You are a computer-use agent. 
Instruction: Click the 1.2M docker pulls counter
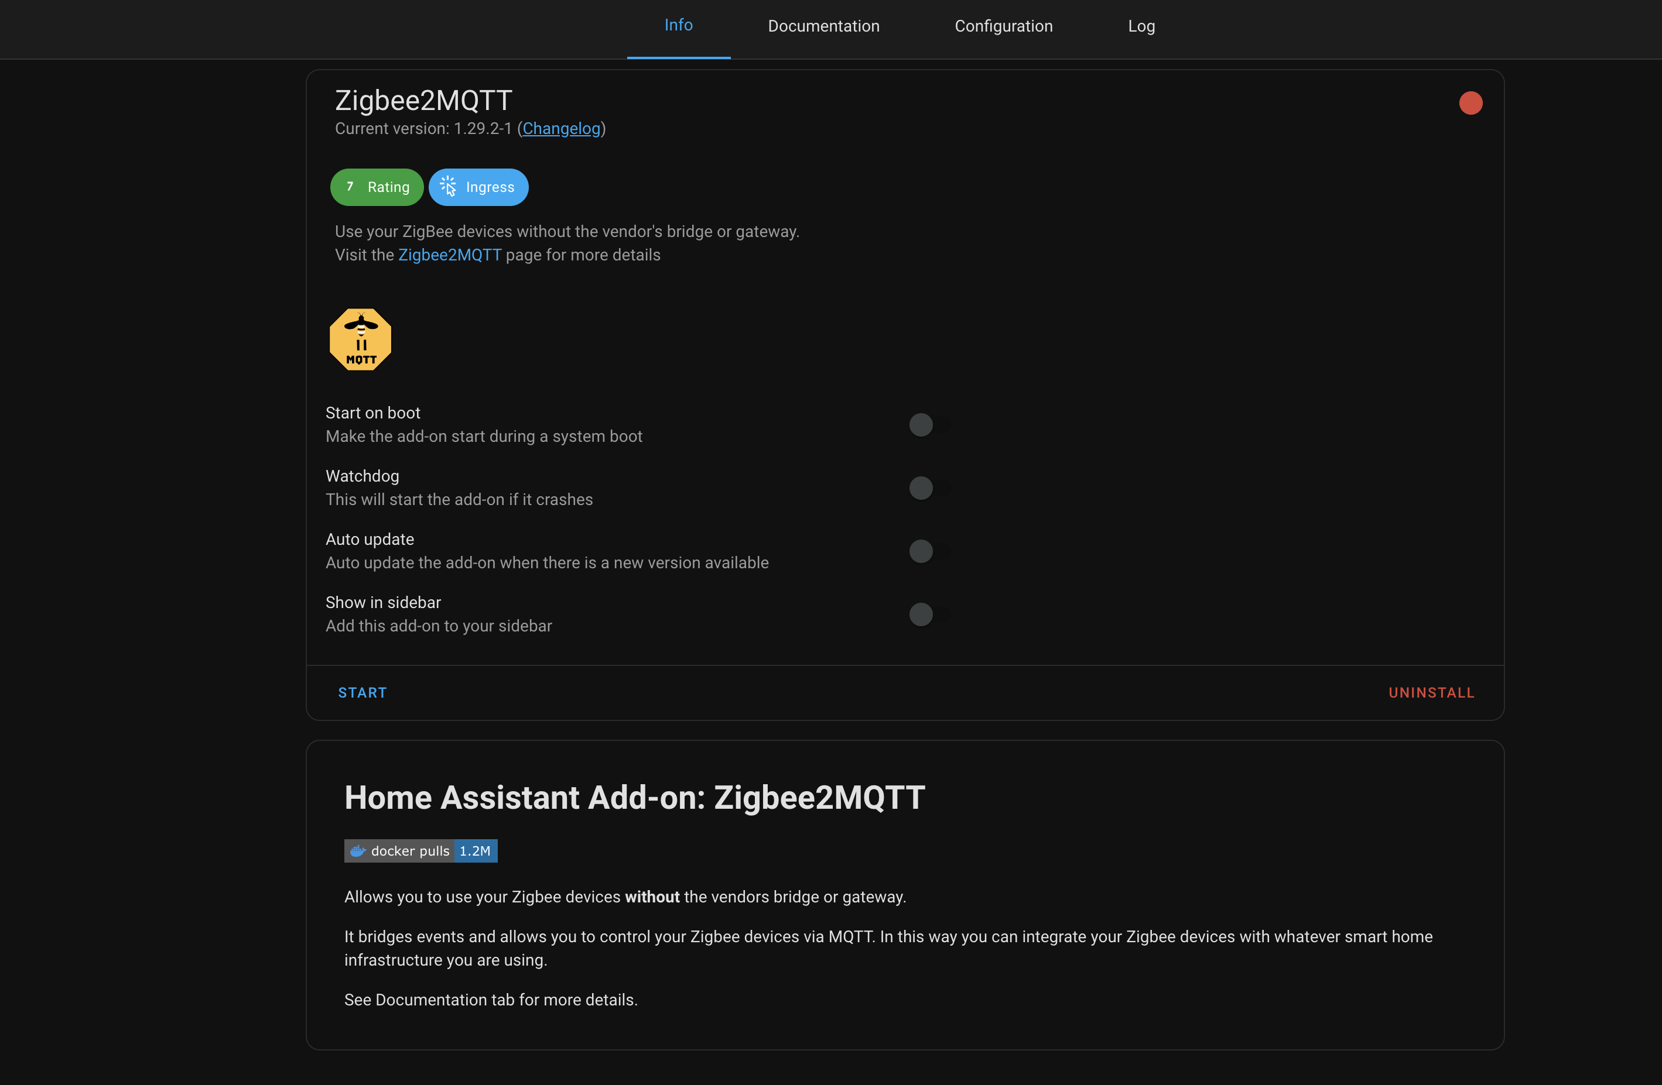475,850
